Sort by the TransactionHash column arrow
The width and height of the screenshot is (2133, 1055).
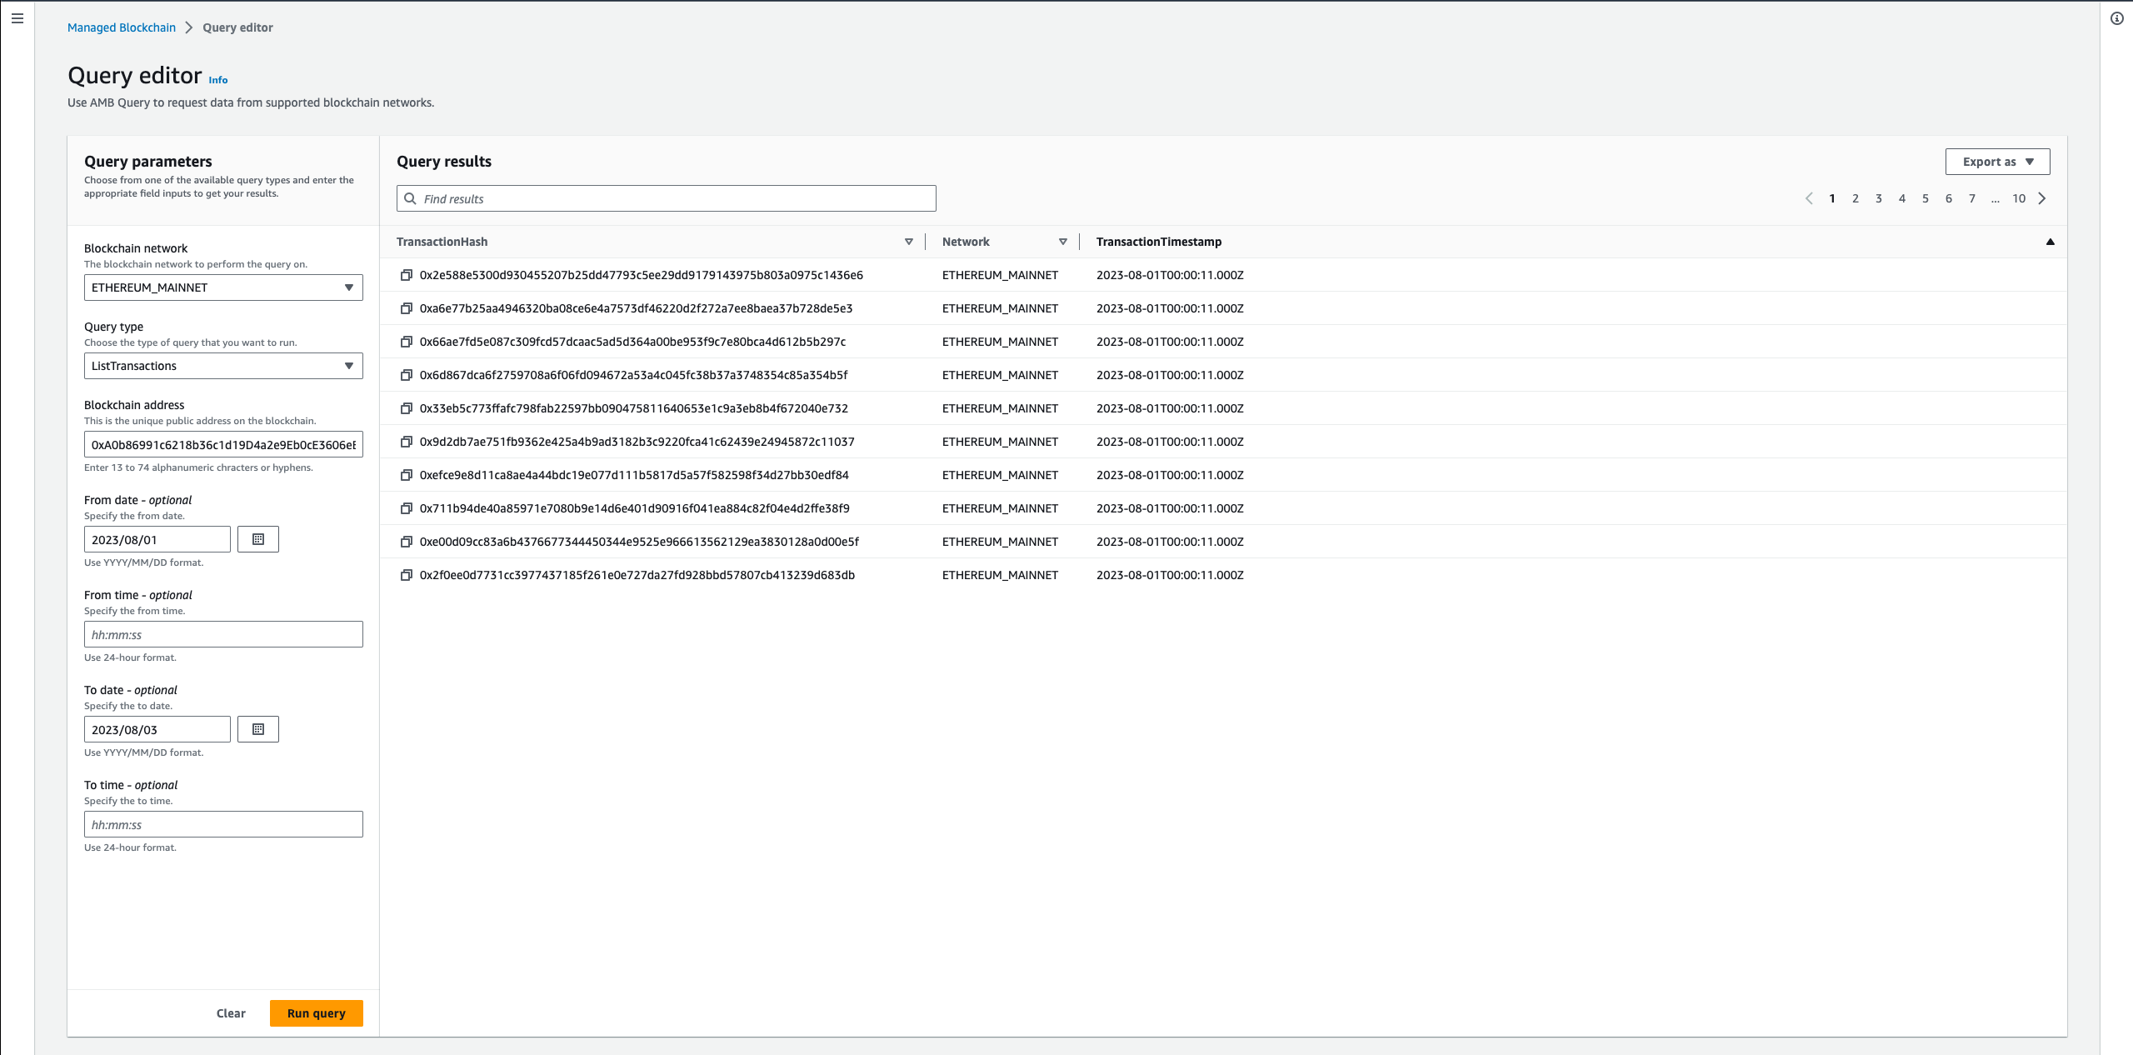(909, 242)
